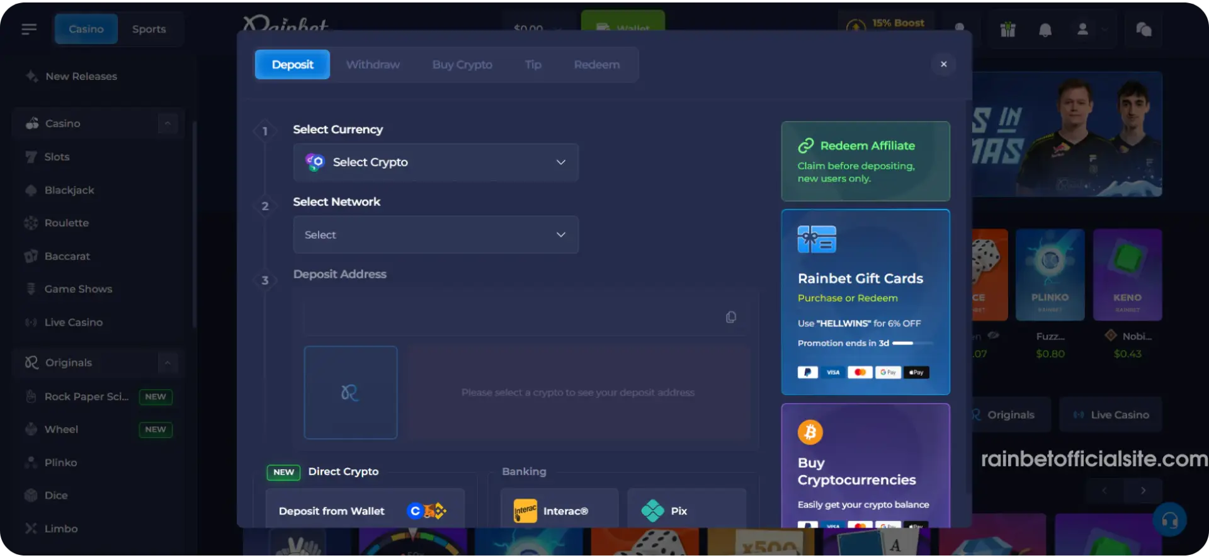This screenshot has width=1209, height=558.
Task: Switch to the Withdraw tab
Action: click(373, 65)
